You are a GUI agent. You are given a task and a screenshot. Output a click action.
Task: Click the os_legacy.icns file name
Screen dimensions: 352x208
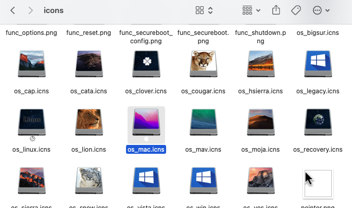point(318,91)
